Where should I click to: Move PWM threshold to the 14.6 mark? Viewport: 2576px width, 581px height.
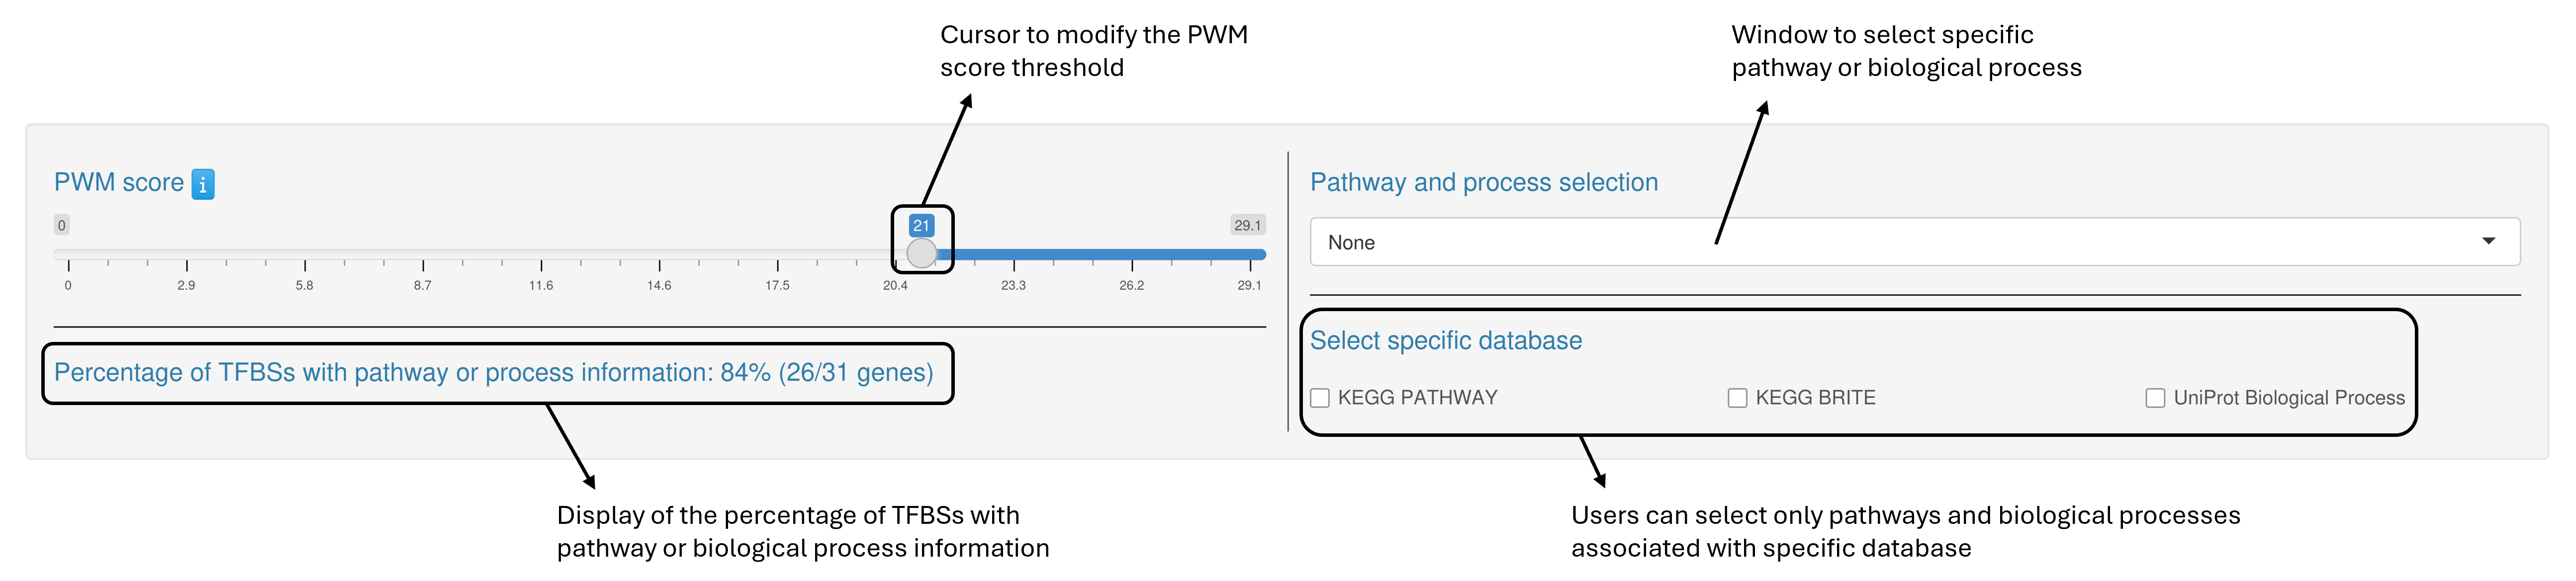pyautogui.click(x=660, y=255)
